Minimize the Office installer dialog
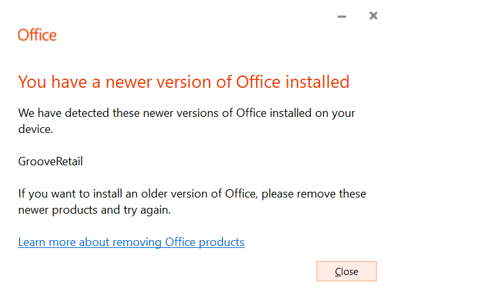The width and height of the screenshot is (478, 286). 342,16
